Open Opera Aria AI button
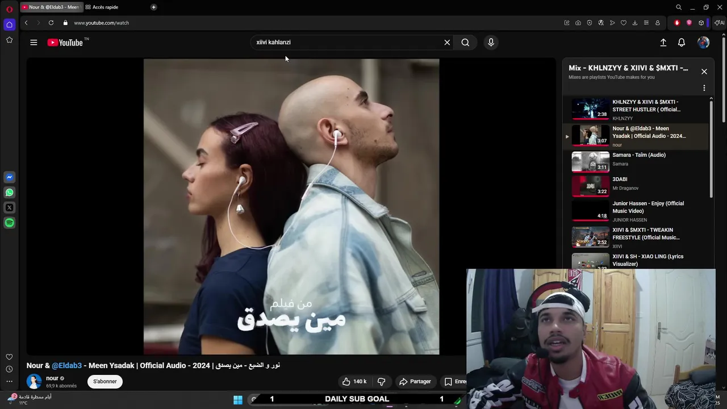The height and width of the screenshot is (409, 727). pyautogui.click(x=720, y=23)
